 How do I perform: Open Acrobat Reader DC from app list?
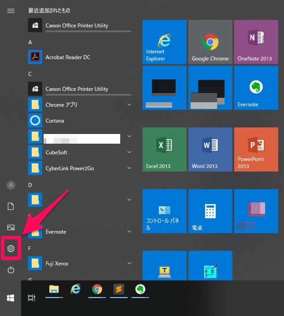click(68, 57)
